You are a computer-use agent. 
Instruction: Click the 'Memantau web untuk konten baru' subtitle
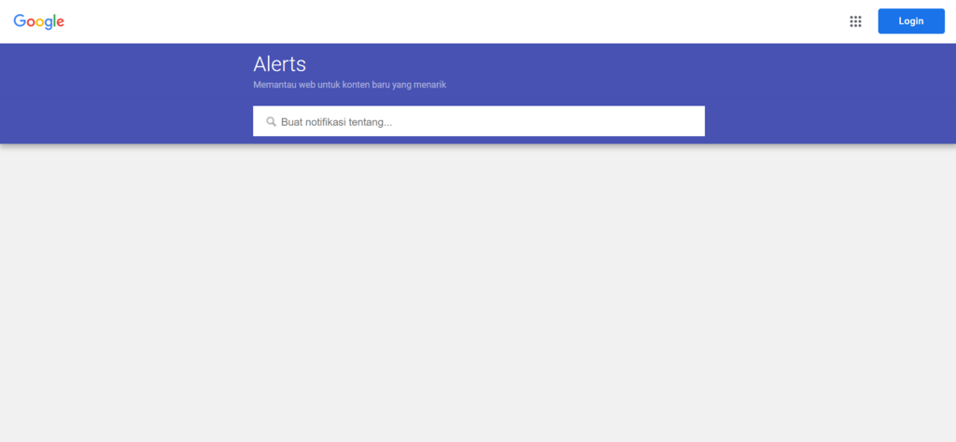click(349, 85)
